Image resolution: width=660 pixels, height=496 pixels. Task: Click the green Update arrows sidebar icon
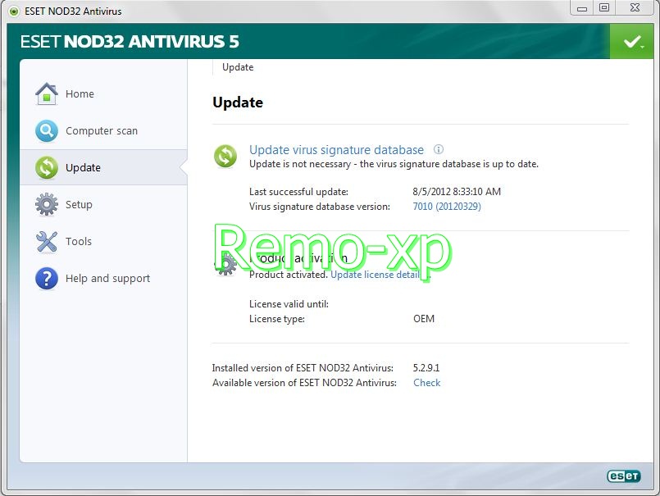click(47, 167)
